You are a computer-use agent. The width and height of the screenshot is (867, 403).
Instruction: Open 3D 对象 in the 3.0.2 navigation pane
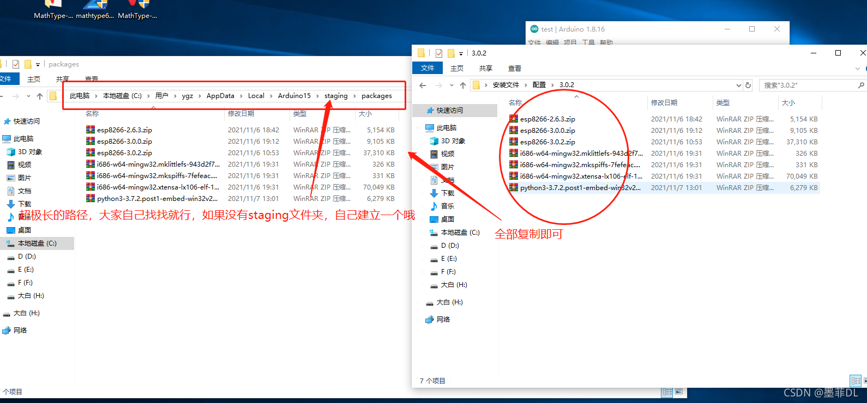tap(453, 141)
